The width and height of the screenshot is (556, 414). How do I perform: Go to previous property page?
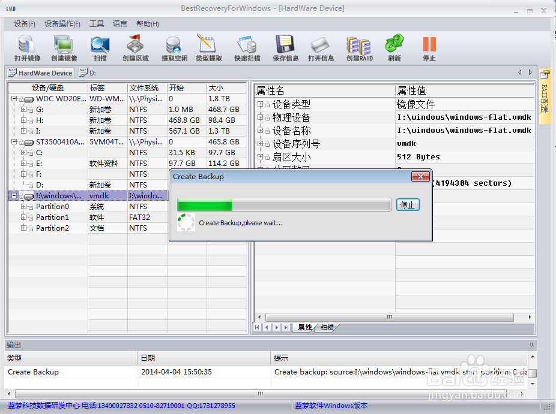pos(267,327)
